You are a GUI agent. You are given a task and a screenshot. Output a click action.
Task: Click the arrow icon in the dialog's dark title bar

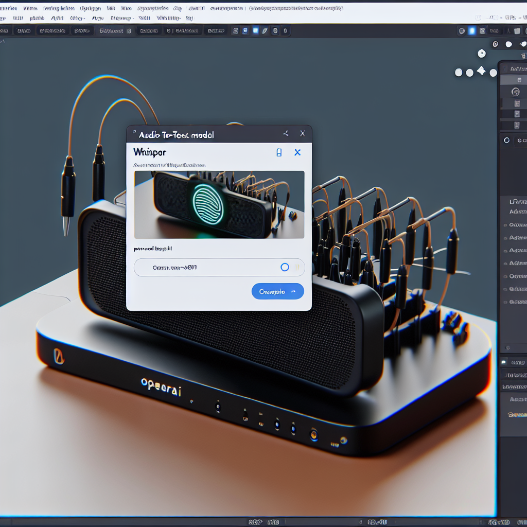[x=286, y=133]
